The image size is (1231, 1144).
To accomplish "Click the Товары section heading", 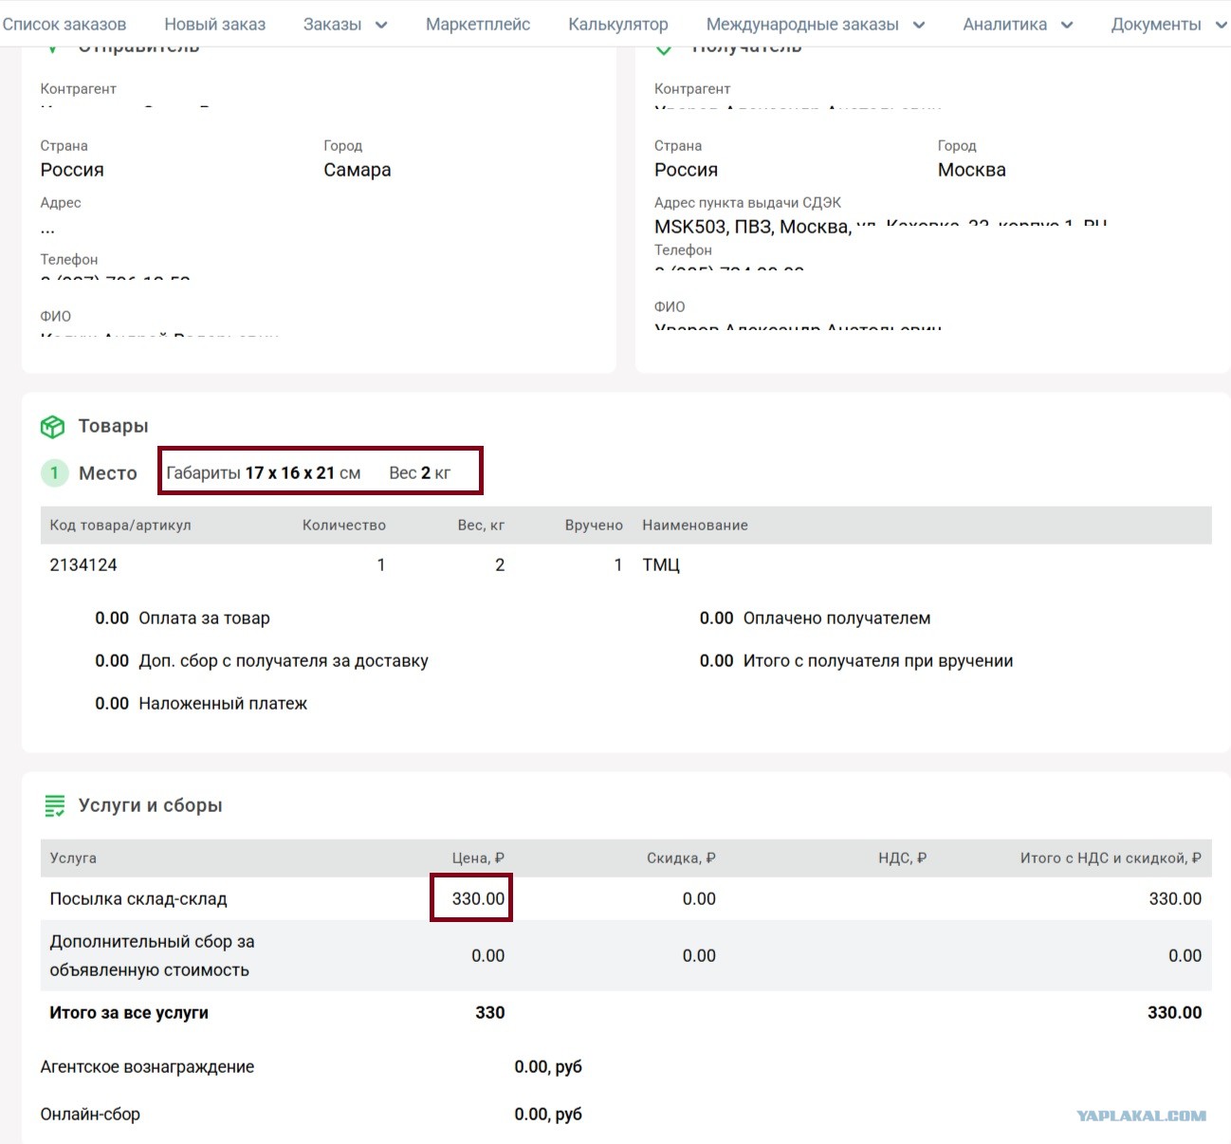I will 114,426.
